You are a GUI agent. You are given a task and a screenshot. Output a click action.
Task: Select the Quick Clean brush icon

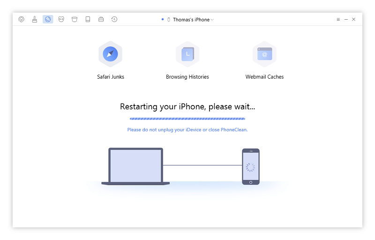click(x=35, y=19)
